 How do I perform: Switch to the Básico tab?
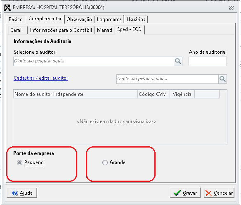pos(16,19)
